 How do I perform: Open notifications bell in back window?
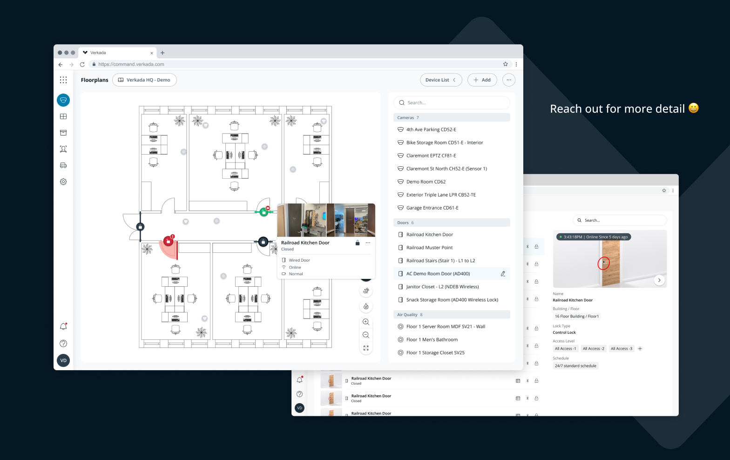coord(299,380)
